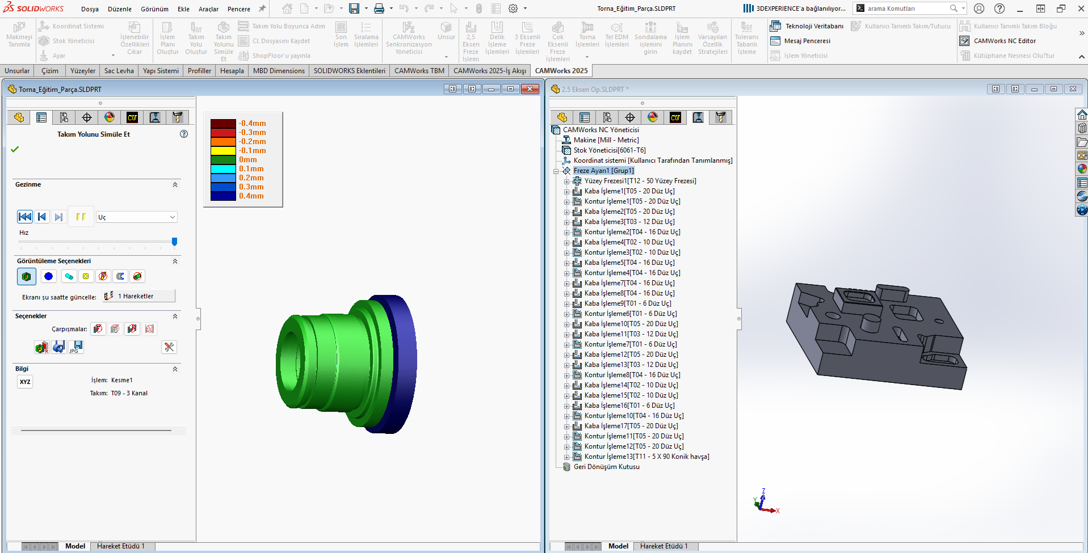This screenshot has width=1088, height=553.
Task: Open simulation settings wrench-screwdriver icon
Action: (x=169, y=347)
